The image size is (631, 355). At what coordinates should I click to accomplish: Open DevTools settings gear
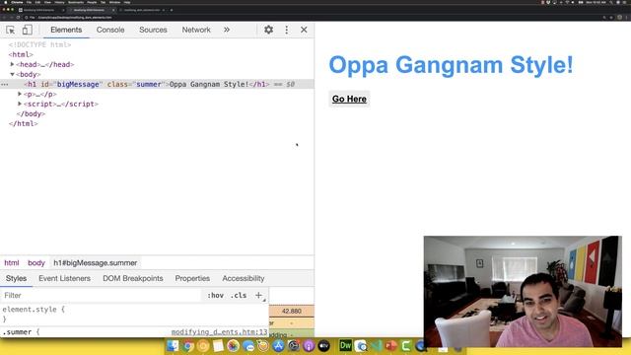point(268,30)
